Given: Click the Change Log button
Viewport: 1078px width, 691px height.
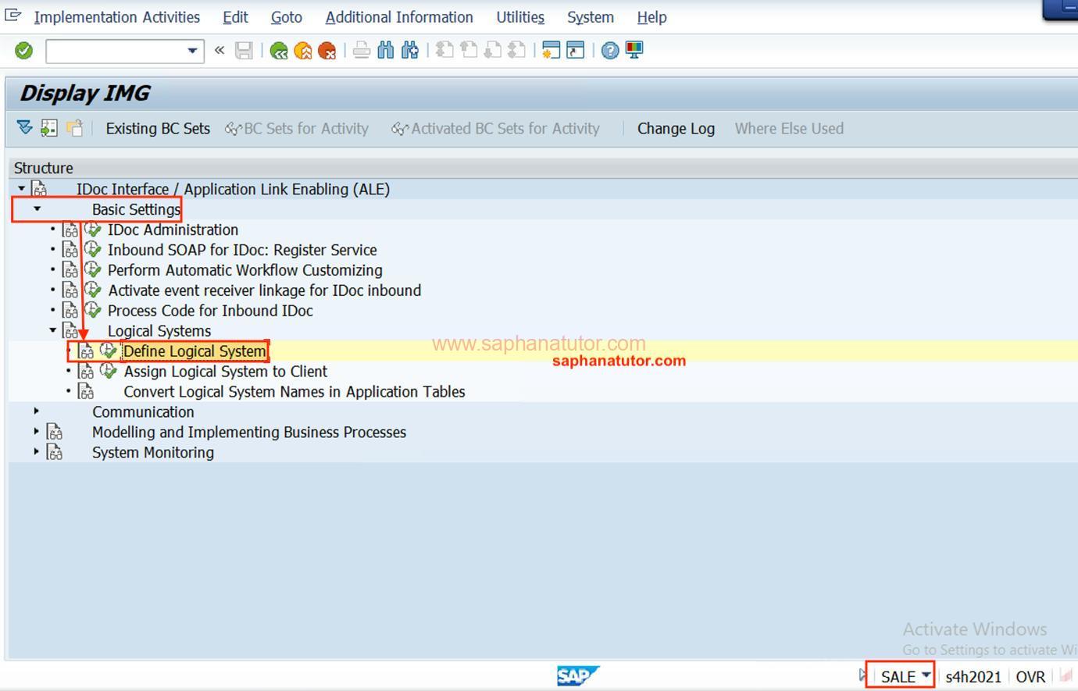Looking at the screenshot, I should pos(676,129).
